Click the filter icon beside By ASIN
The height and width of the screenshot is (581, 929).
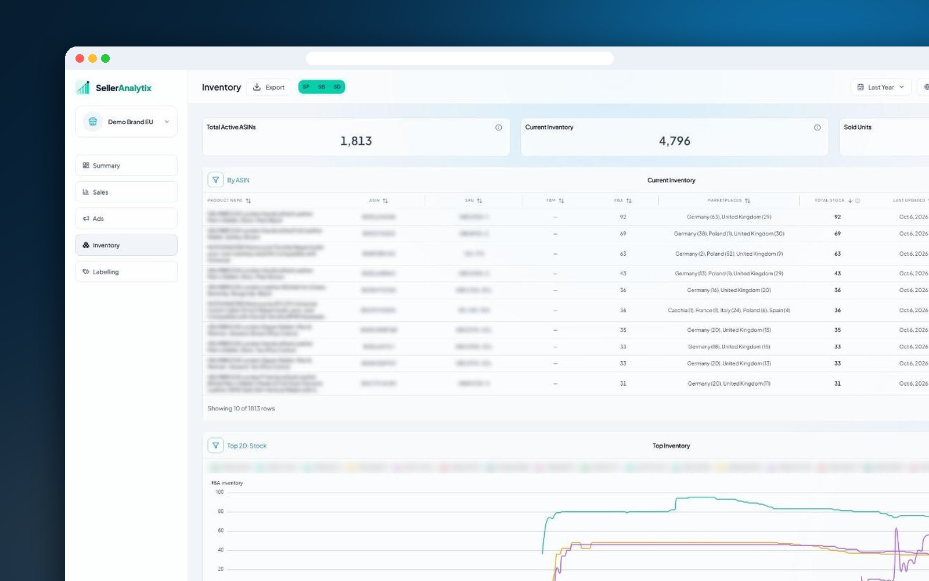coord(215,180)
